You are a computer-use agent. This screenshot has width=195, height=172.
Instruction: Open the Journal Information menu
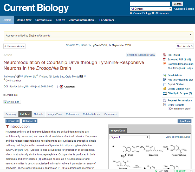click(x=82, y=20)
